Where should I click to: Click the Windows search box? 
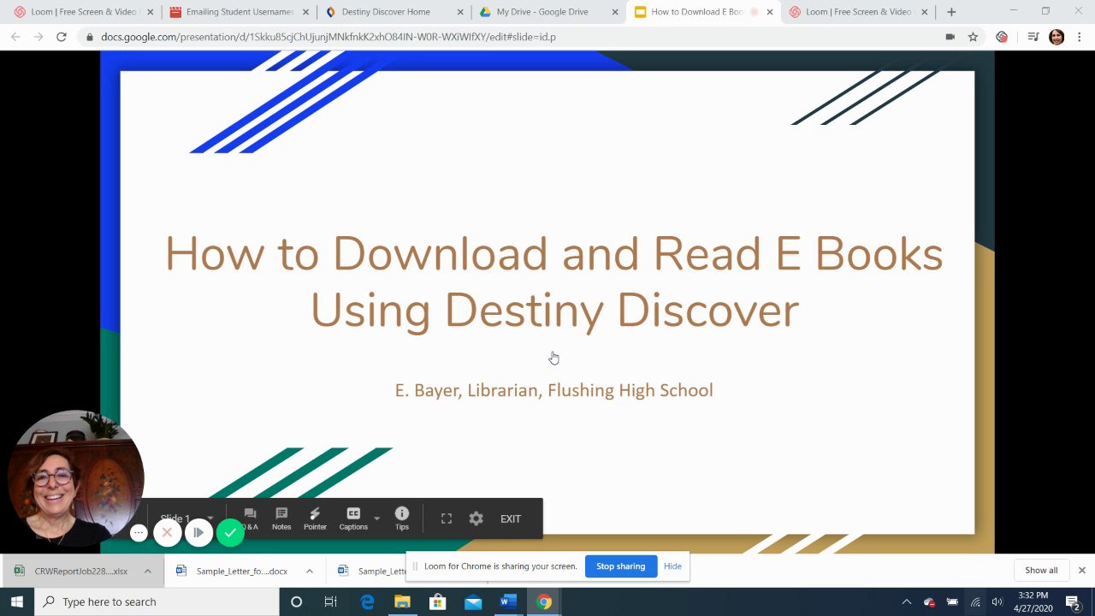[x=157, y=601]
